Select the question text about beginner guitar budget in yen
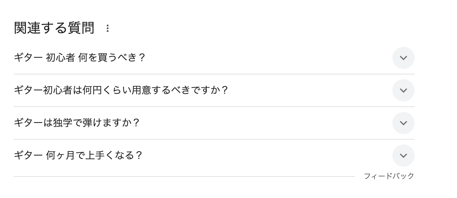The height and width of the screenshot is (198, 457). [x=121, y=90]
